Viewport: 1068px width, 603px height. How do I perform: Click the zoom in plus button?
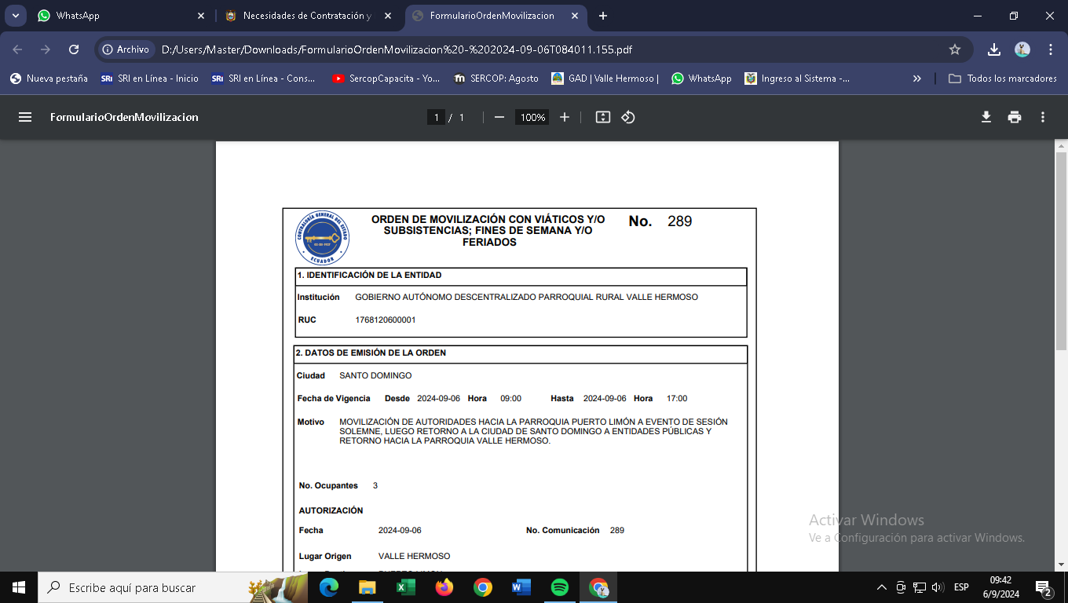point(564,117)
